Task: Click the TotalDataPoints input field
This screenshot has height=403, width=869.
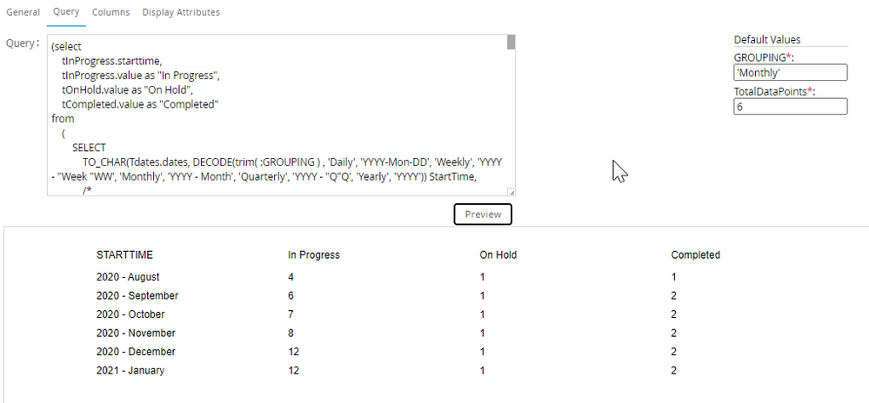Action: [790, 106]
